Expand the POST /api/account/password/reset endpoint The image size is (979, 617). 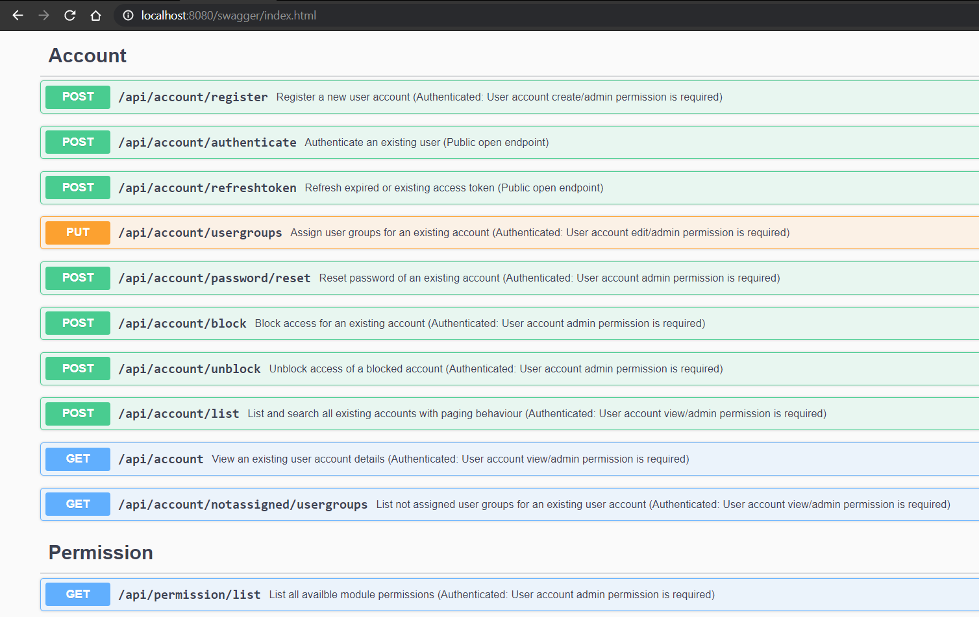click(x=510, y=278)
